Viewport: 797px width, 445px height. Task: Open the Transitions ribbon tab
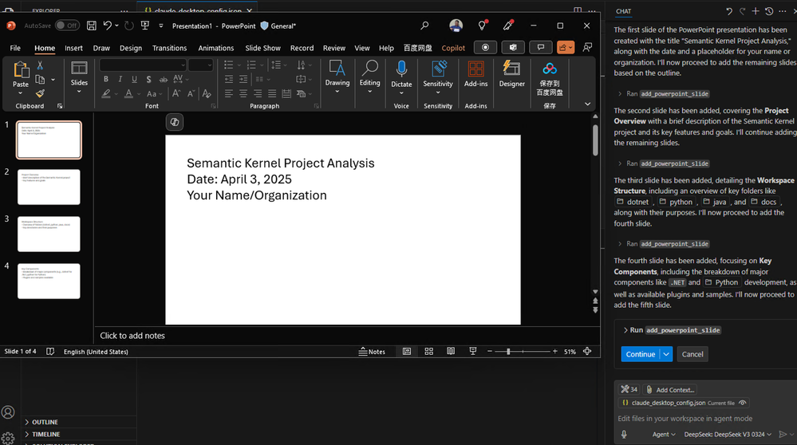click(169, 48)
